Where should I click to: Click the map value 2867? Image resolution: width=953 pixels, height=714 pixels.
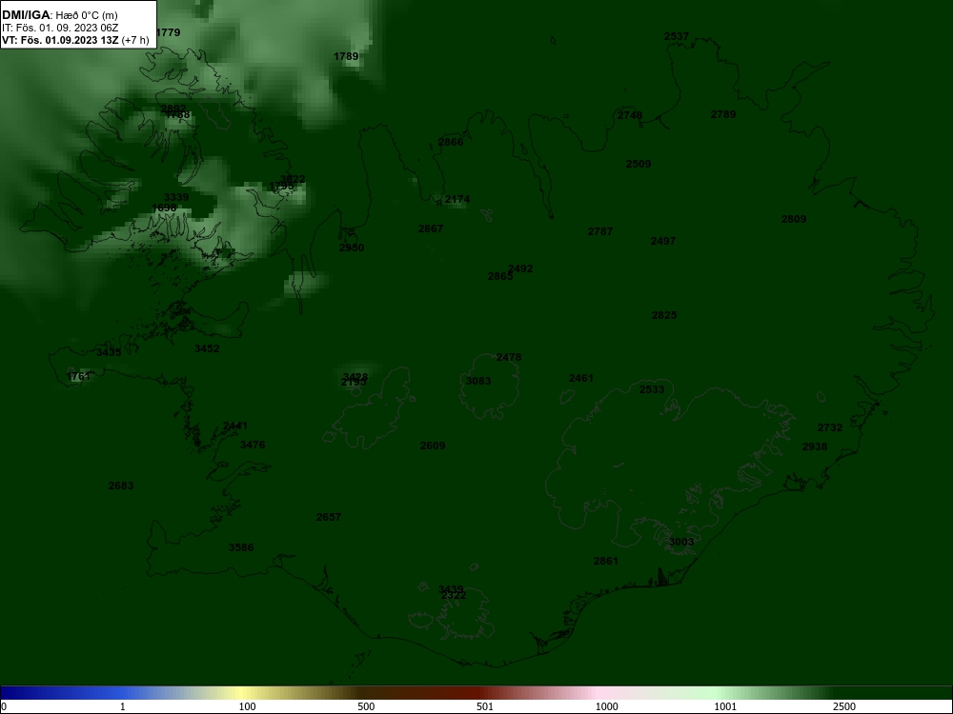pos(431,228)
